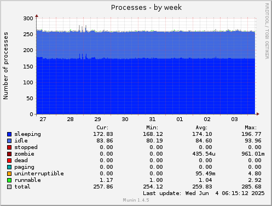Click total minimum value 254.12
Image resolution: width=272 pixels, height=206 pixels.
coord(153,187)
